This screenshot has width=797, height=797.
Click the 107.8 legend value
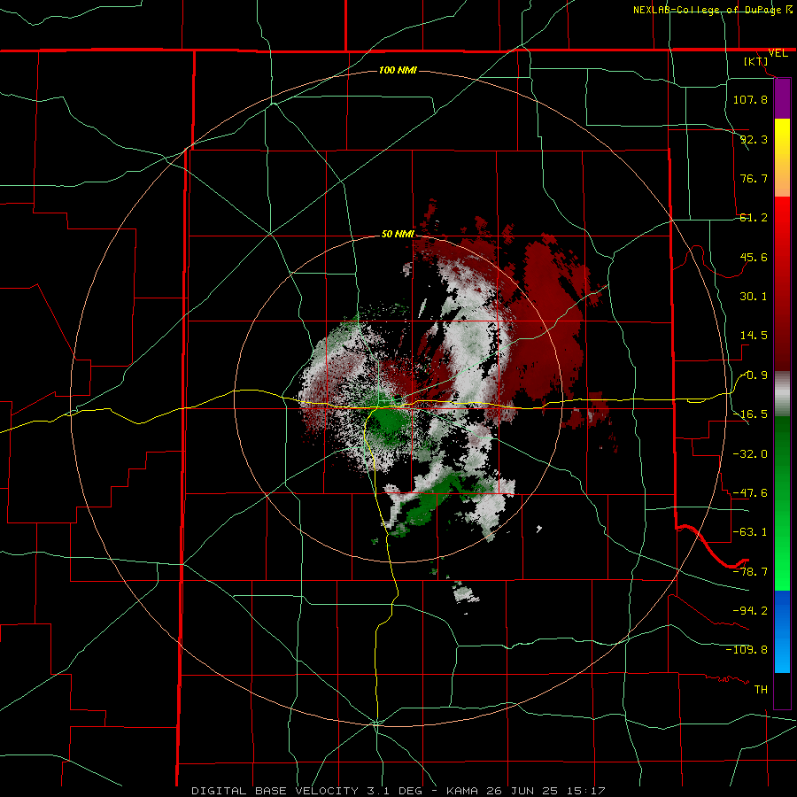pos(750,99)
